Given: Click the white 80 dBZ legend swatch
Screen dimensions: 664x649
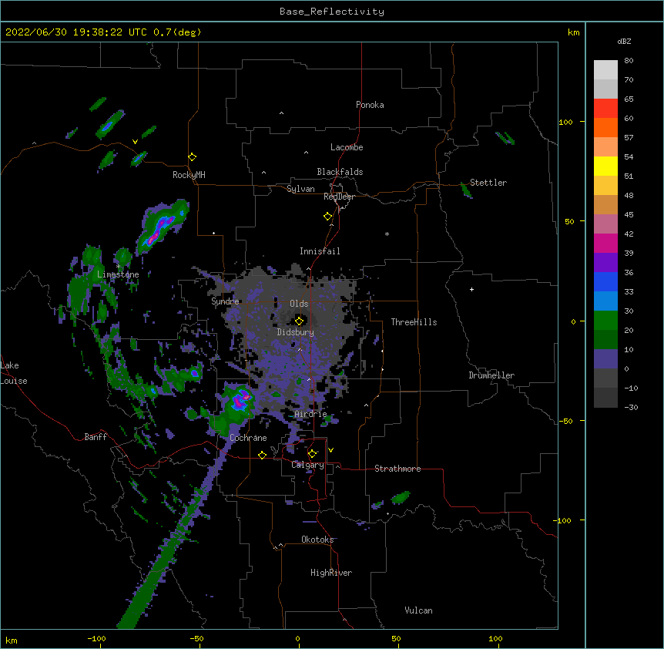Looking at the screenshot, I should tap(605, 70).
